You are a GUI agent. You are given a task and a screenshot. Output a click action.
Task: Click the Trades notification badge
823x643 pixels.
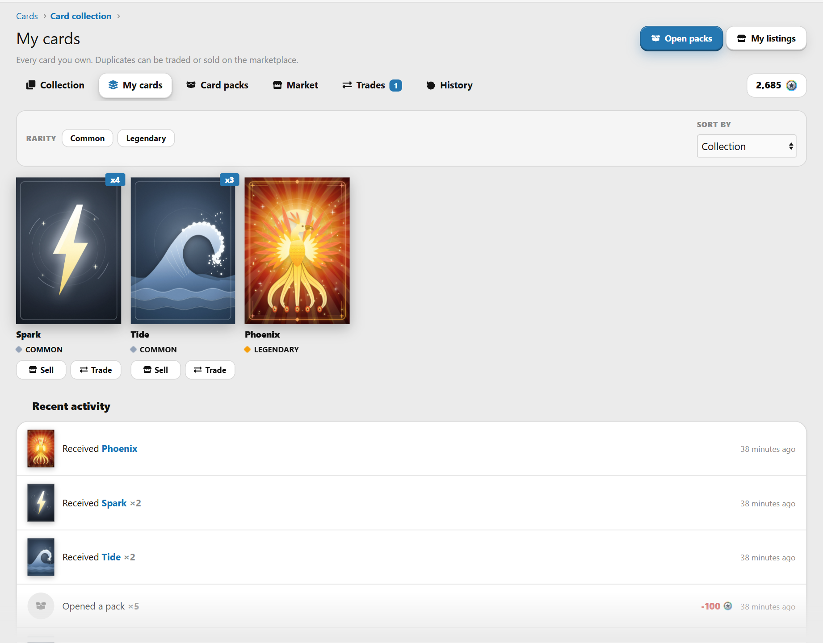(x=395, y=85)
